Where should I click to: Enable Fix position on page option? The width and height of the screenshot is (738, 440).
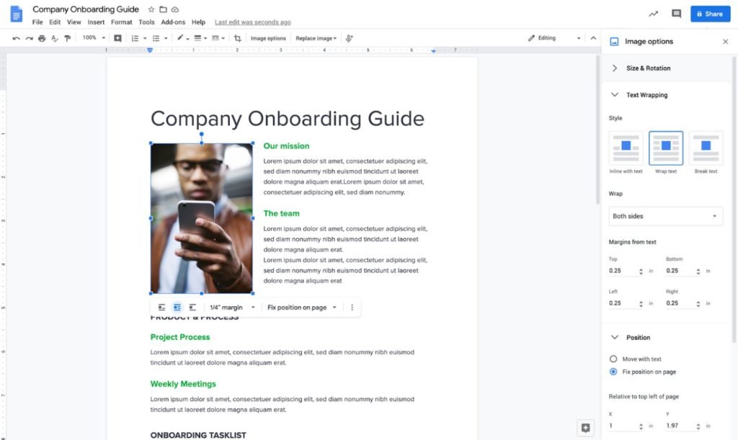point(613,372)
